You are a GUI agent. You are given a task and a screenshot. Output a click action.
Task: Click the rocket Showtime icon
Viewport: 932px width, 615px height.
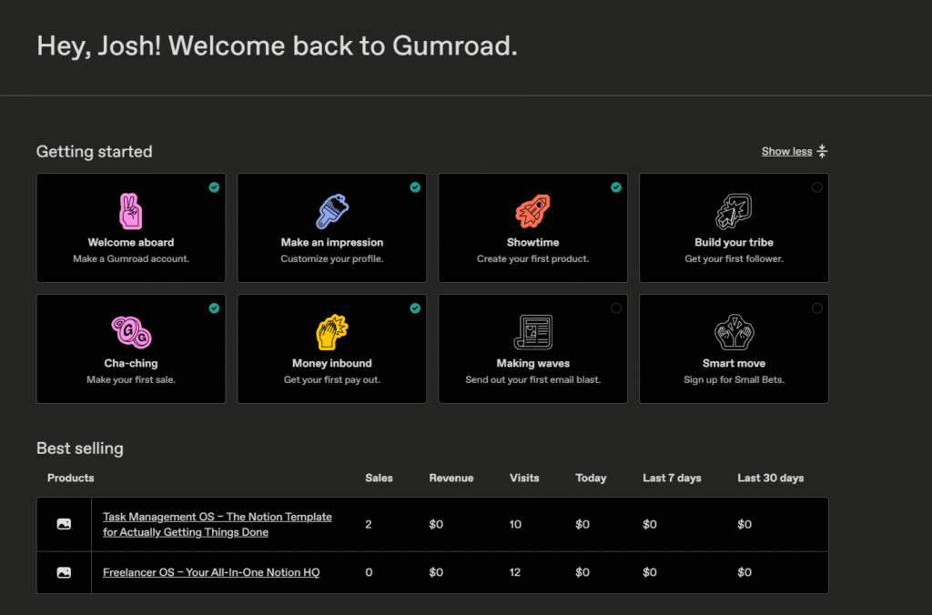point(532,211)
